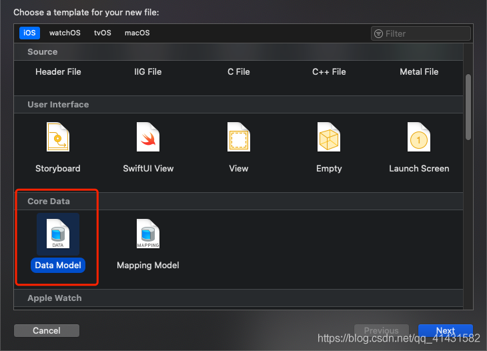Click the SwiftUI View label
Viewport: 487px width, 351px height.
tap(148, 168)
